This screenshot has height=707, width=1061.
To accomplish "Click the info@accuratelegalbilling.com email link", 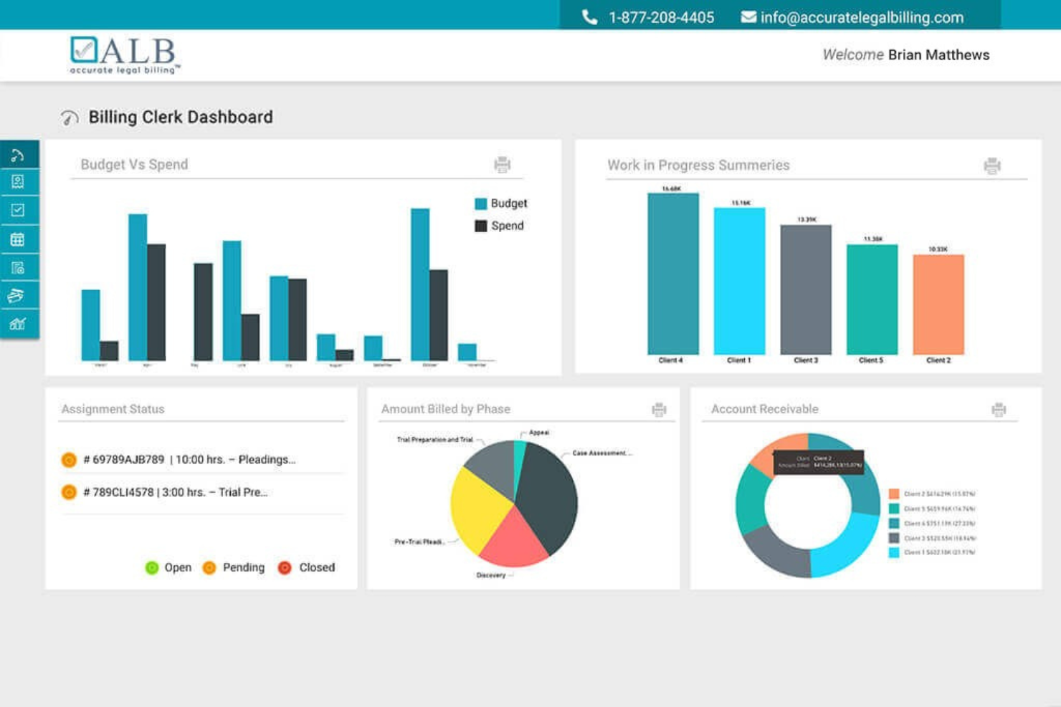I will coord(862,17).
